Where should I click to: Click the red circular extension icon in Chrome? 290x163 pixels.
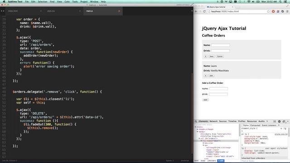[273, 11]
